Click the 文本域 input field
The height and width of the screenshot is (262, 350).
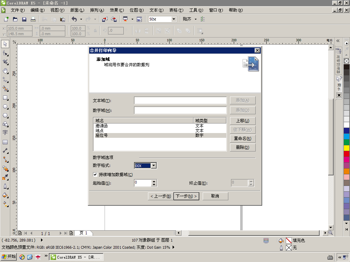click(x=180, y=101)
